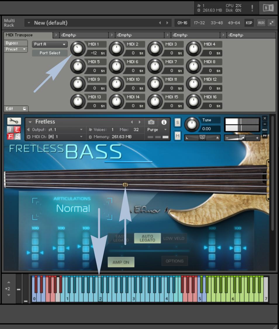Show instrument info with the i icon
Image resolution: width=279 pixels, height=329 pixels.
point(164,122)
